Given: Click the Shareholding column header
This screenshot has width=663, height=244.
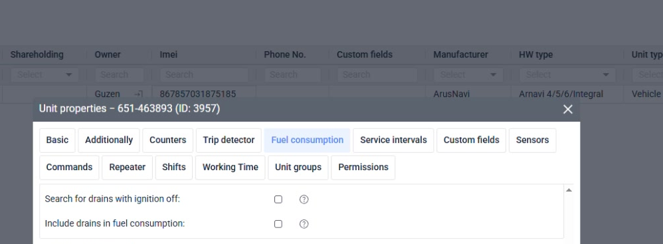Looking at the screenshot, I should point(37,55).
